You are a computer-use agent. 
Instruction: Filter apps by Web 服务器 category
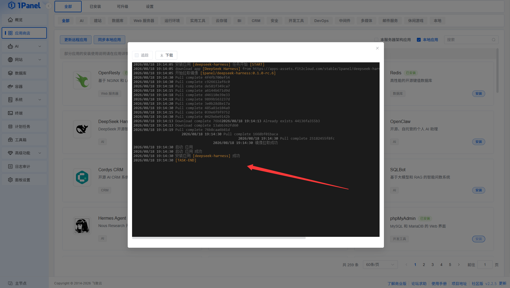coord(144,21)
